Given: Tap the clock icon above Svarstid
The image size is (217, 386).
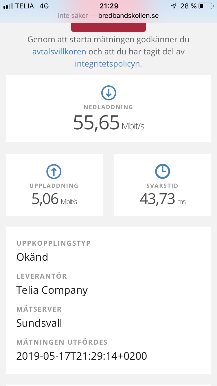Looking at the screenshot, I should pyautogui.click(x=163, y=172).
